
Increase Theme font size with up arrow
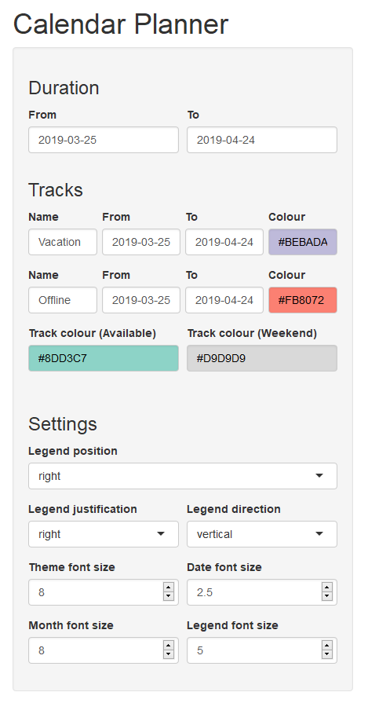pyautogui.click(x=169, y=588)
